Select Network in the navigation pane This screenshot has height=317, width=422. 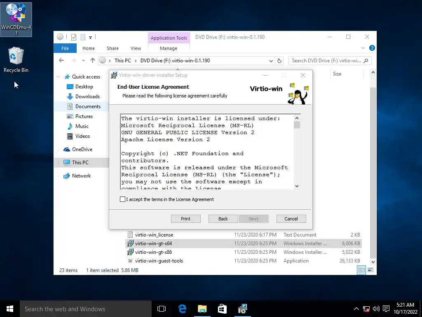pos(77,176)
